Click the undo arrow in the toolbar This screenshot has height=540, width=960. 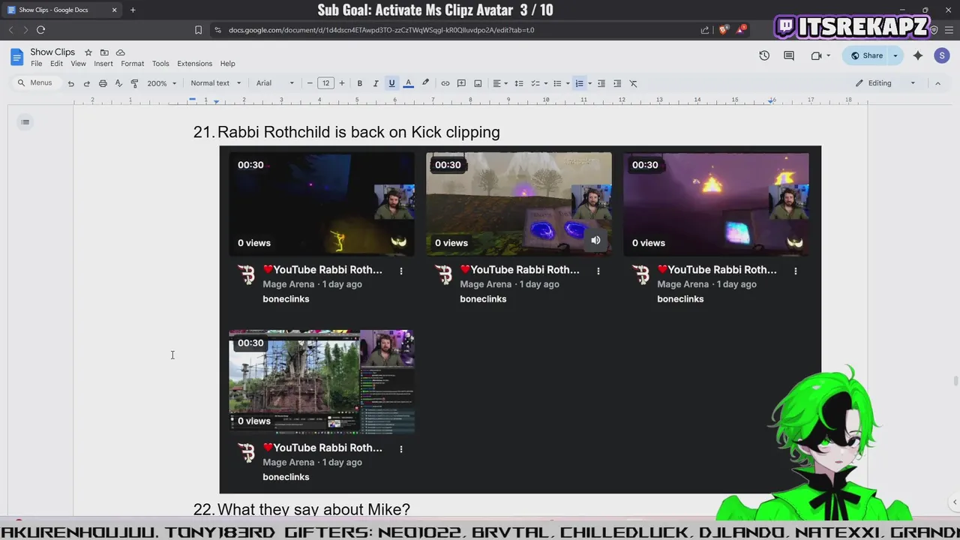click(x=70, y=83)
